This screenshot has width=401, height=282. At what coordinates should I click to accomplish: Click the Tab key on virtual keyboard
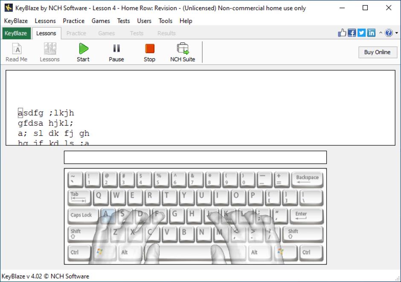click(x=79, y=198)
